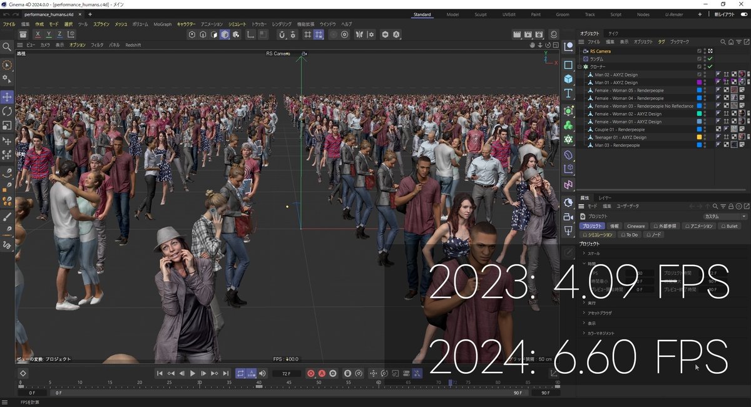Open the カスタム dropdown in the attributes panel
This screenshot has width=751, height=407.
726,217
